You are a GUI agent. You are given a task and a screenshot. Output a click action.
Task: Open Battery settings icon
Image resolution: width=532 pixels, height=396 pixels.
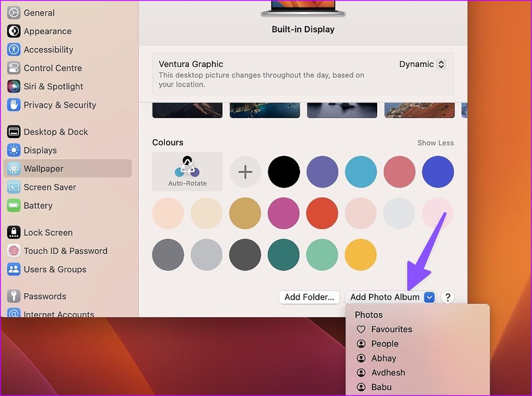(14, 206)
